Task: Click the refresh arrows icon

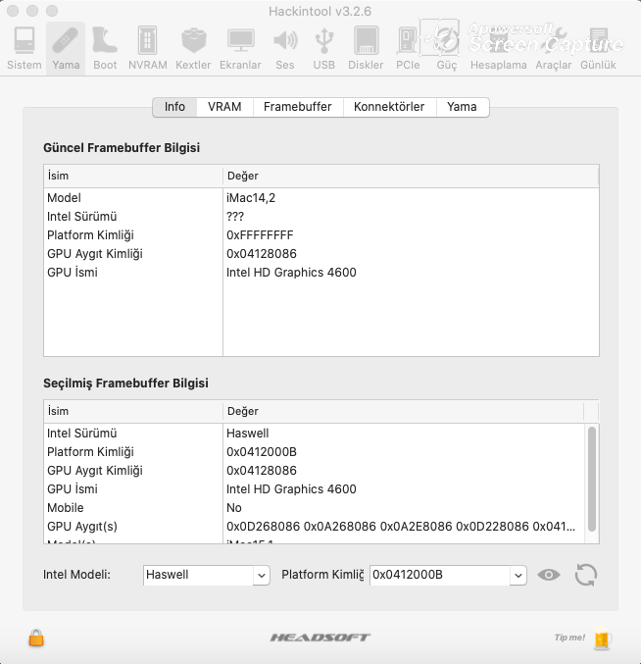Action: coord(586,575)
